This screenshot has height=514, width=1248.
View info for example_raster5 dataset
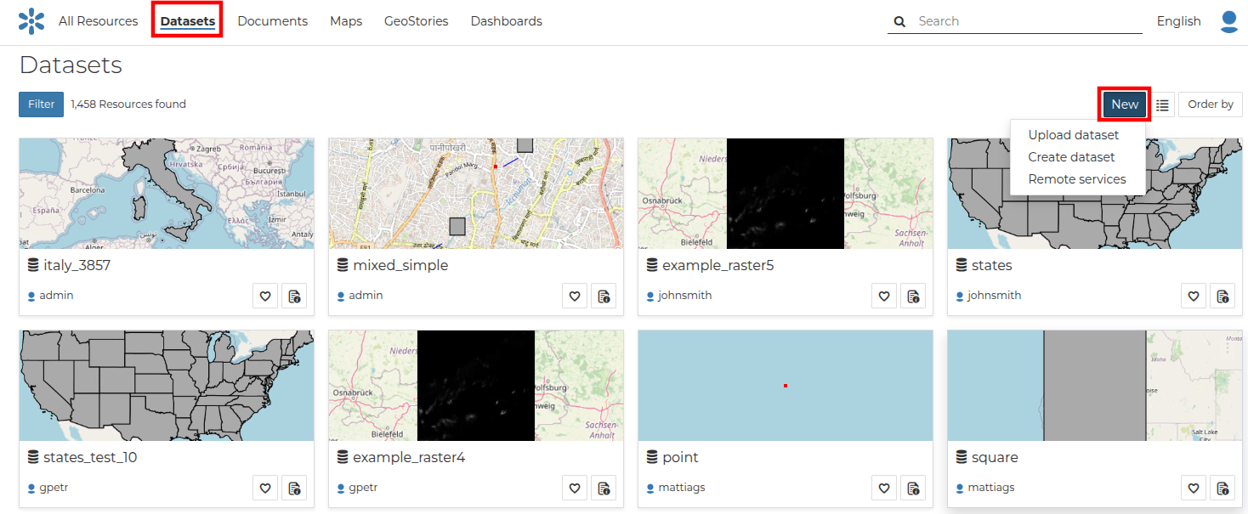[913, 296]
